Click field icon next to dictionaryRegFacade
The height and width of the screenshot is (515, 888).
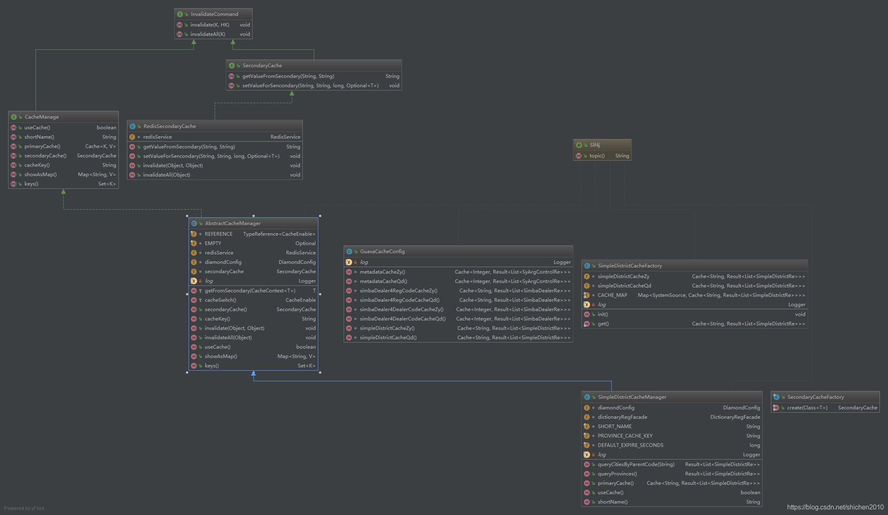[587, 417]
